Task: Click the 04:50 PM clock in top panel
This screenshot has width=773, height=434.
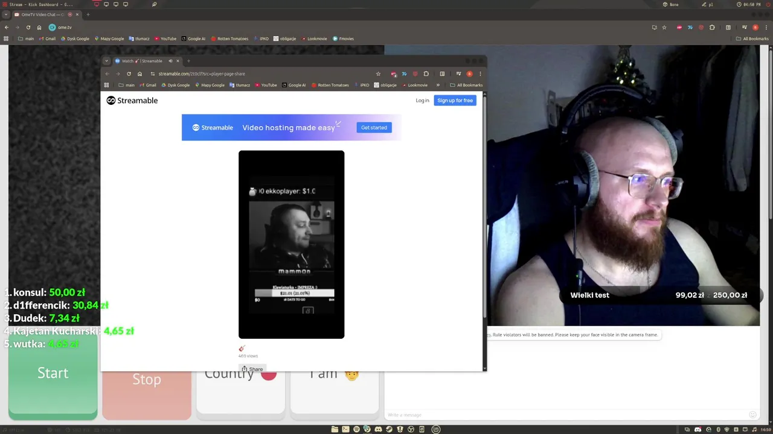Action: (749, 4)
